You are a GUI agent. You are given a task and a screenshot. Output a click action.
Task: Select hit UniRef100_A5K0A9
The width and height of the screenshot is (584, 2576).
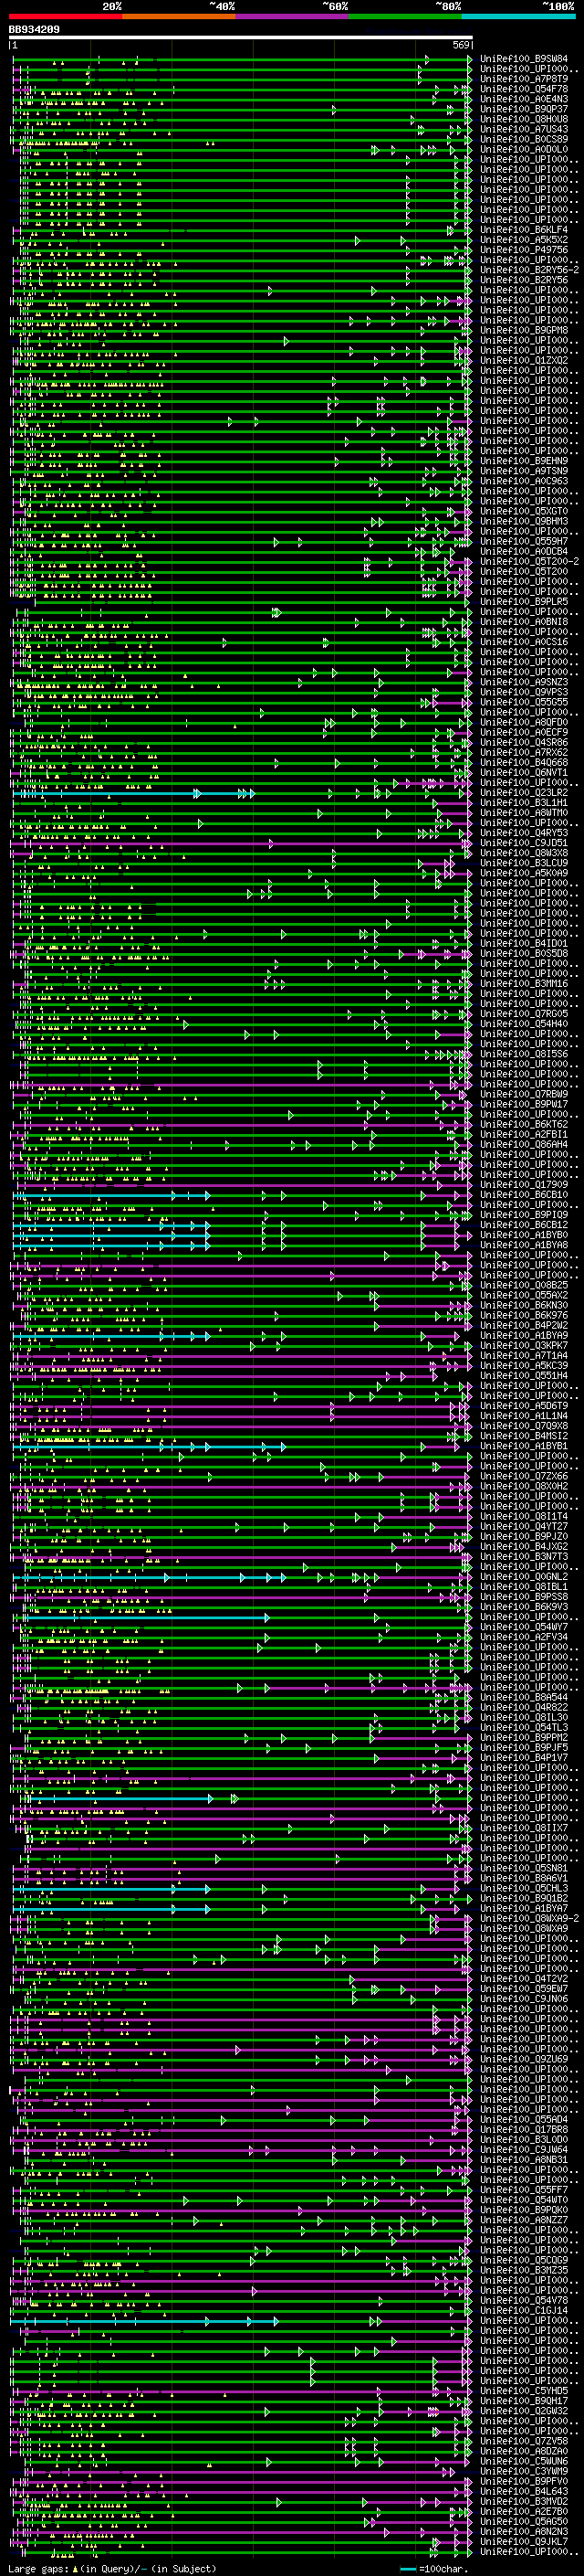(524, 873)
